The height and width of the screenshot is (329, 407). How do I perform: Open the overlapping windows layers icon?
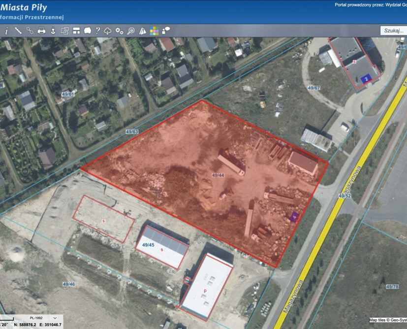(64, 31)
